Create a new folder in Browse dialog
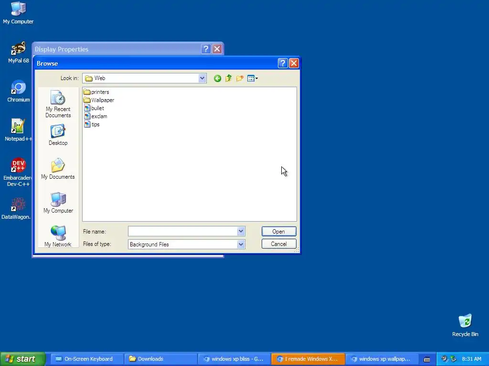 [x=240, y=79]
